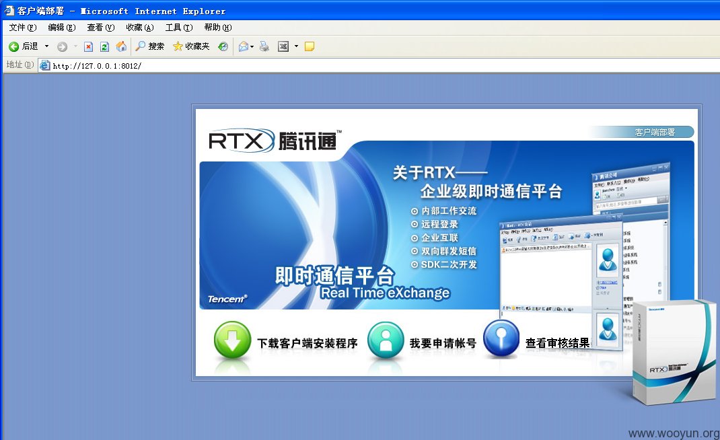Click the RTX software box image
Viewport: 720px width, 440px height.
674,353
